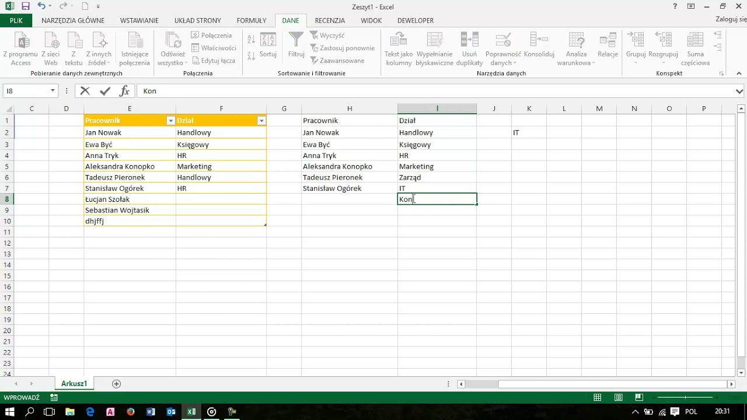Open Insert Function fx button

(124, 91)
